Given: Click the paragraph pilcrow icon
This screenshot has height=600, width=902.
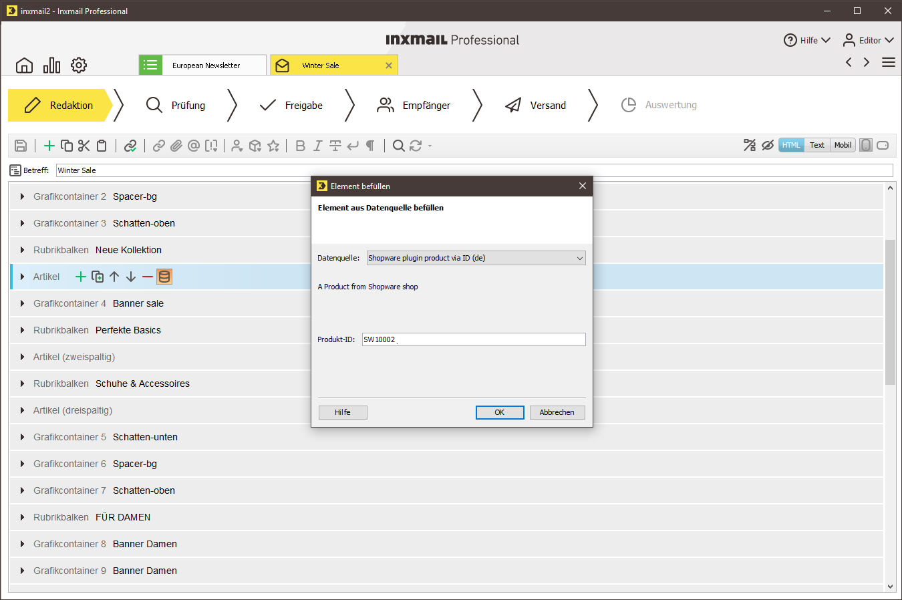Looking at the screenshot, I should (x=370, y=146).
